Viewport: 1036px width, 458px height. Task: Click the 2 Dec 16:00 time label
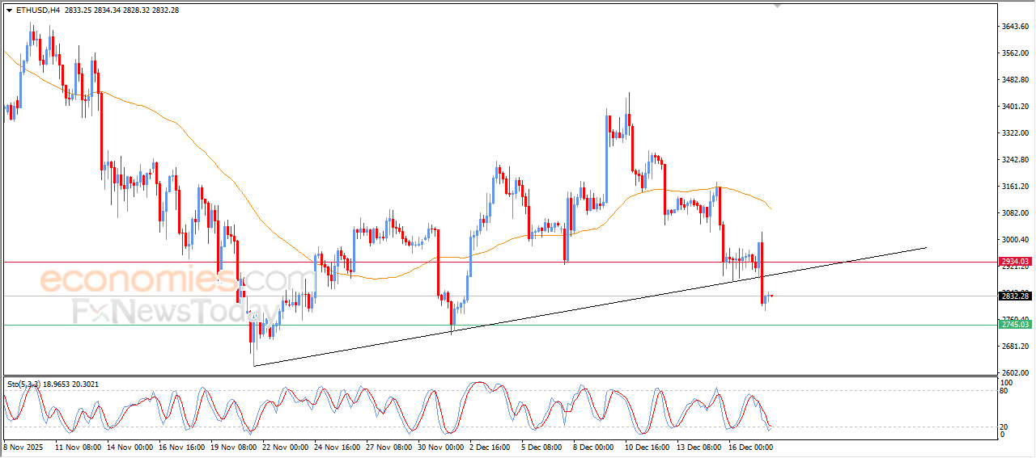click(x=491, y=446)
